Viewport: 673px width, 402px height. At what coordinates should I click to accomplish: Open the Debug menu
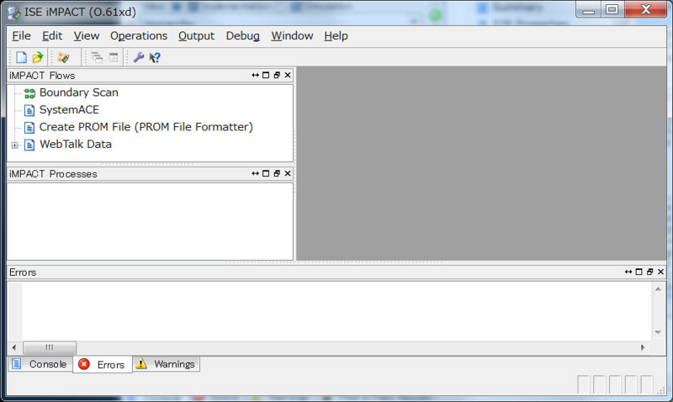242,36
